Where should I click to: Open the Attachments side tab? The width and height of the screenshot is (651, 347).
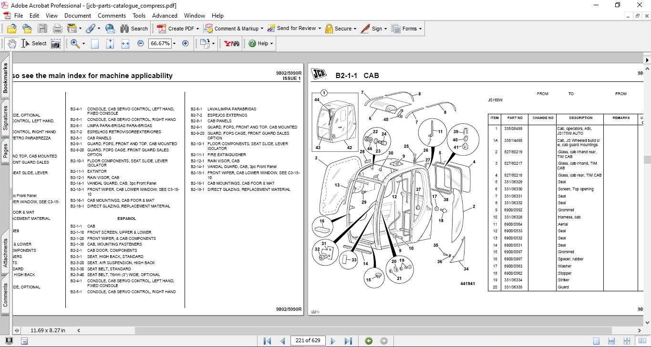[x=5, y=253]
